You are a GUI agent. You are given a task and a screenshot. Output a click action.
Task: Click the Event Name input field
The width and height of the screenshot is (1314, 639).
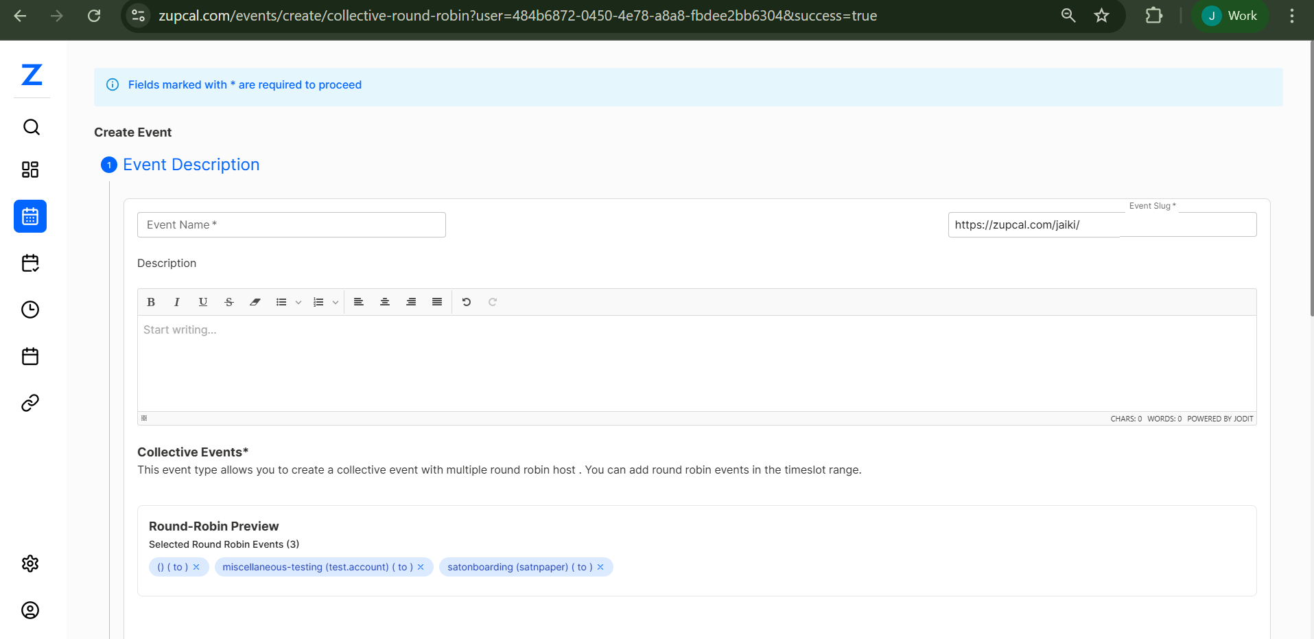292,224
